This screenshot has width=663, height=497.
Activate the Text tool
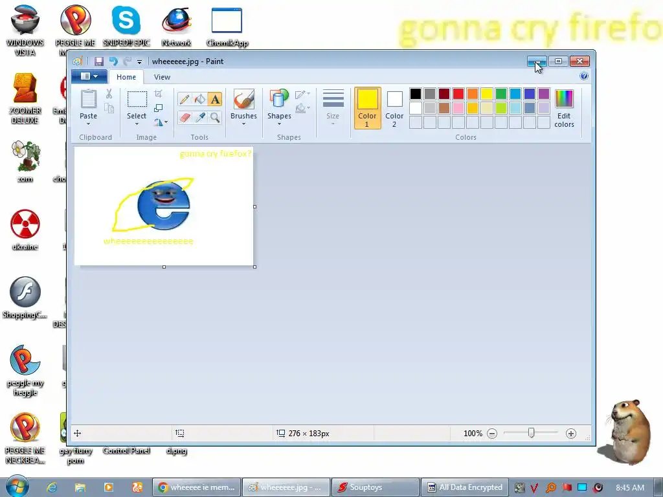tap(215, 99)
